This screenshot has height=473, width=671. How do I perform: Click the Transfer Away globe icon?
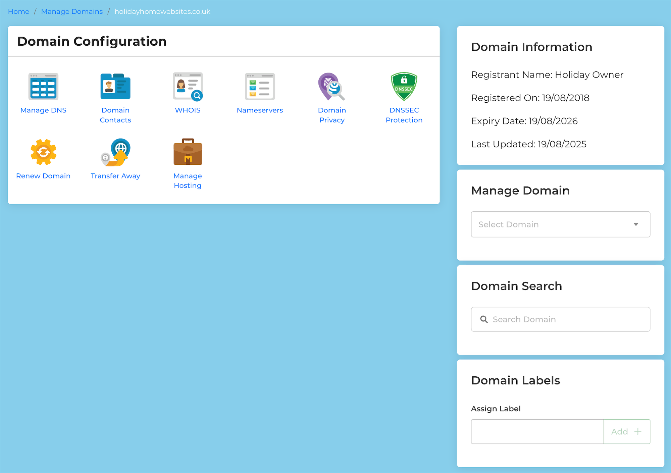point(115,152)
